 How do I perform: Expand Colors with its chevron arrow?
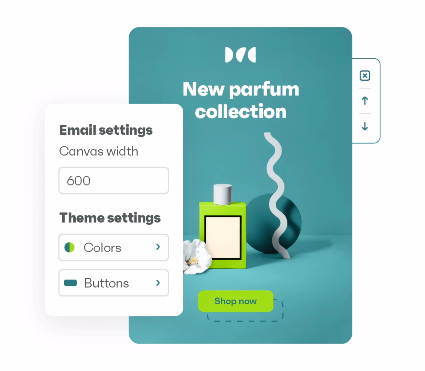click(x=158, y=247)
